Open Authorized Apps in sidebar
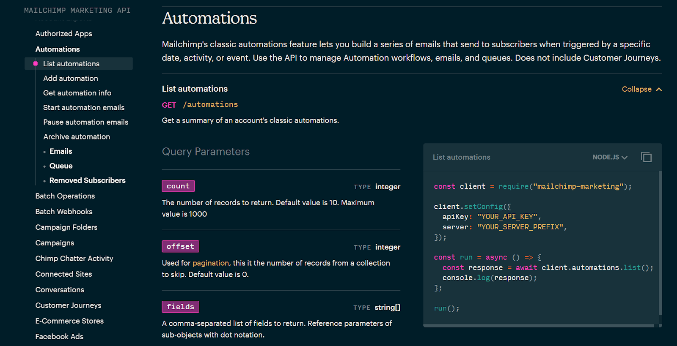This screenshot has width=677, height=346. pos(63,33)
